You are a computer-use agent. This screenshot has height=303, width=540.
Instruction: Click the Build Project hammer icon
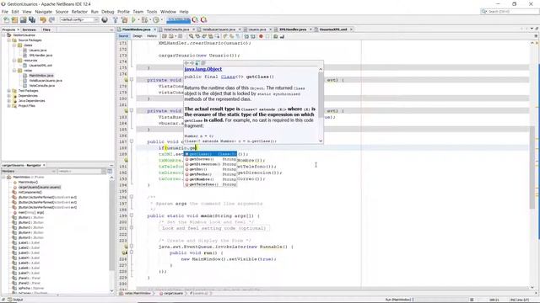116,20
